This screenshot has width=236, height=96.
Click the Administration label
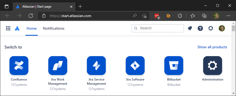(x=213, y=79)
